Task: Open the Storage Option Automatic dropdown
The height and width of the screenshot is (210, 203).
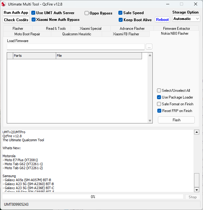Action: coord(186,19)
